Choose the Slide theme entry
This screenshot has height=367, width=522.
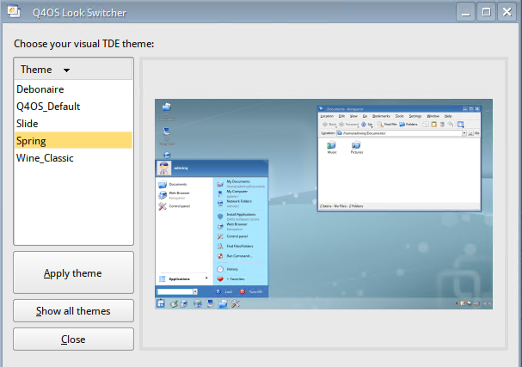click(x=73, y=124)
